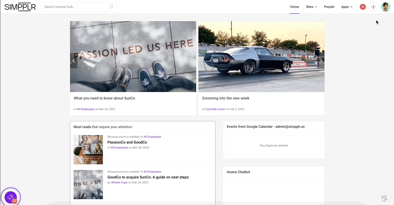Open 'What you need to know about SunCo'
Screen dimensions: 394x205
105,98
